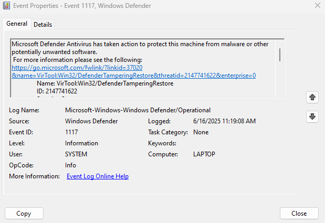Click the OpCode value Info
325x223 pixels.
click(70, 165)
